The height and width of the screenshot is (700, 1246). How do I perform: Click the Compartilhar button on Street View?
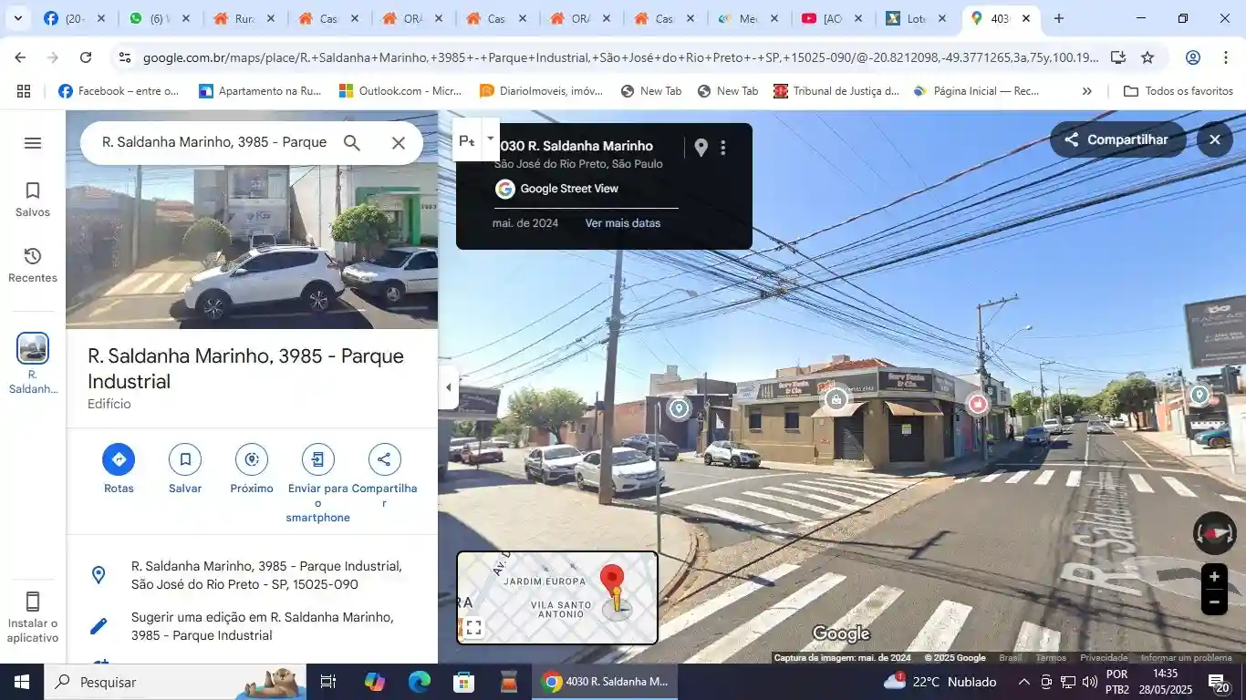pos(1117,139)
